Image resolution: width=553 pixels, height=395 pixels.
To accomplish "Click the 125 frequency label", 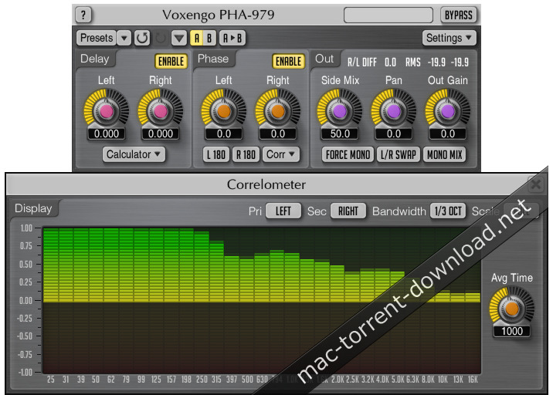I will (156, 380).
